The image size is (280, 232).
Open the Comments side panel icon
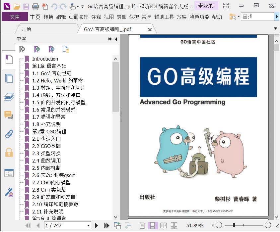coord(9,115)
